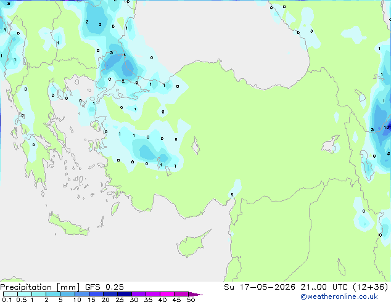Viewport: 391px width, 302px height.
Task: Click the legend label '15'
Action: click(91, 300)
